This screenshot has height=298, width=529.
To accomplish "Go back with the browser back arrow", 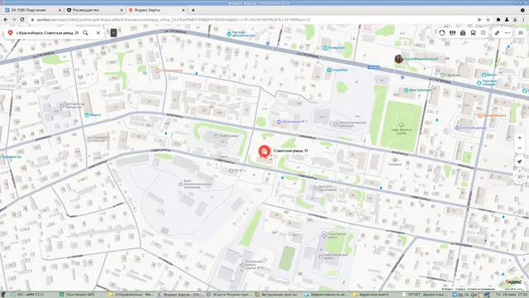I will (x=6, y=20).
